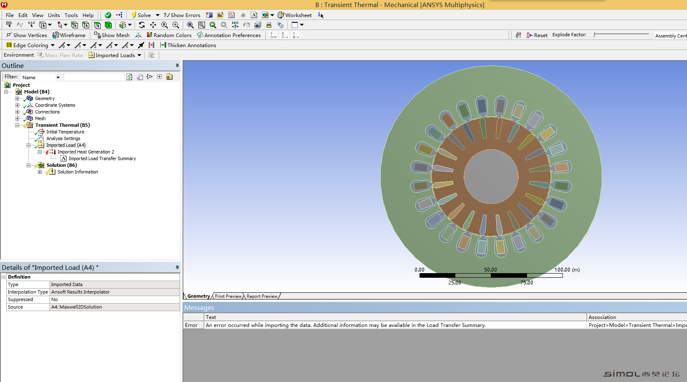Viewport: 687px width, 382px height.
Task: Click Interpolation Type value cell
Action: click(115, 292)
